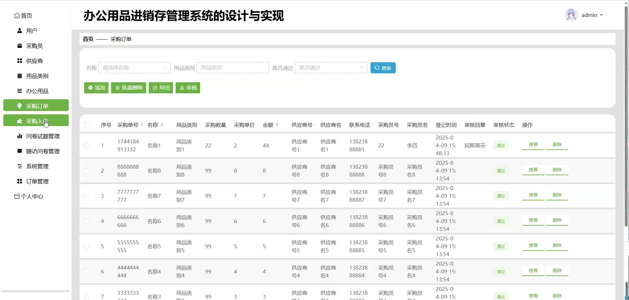Viewport: 629px width, 300px height.
Task: Toggle the select-all checkbox in table header
Action: [x=87, y=125]
